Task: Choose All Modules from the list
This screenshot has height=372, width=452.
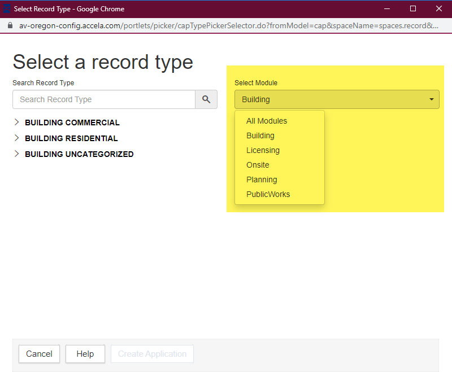Action: pyautogui.click(x=267, y=121)
